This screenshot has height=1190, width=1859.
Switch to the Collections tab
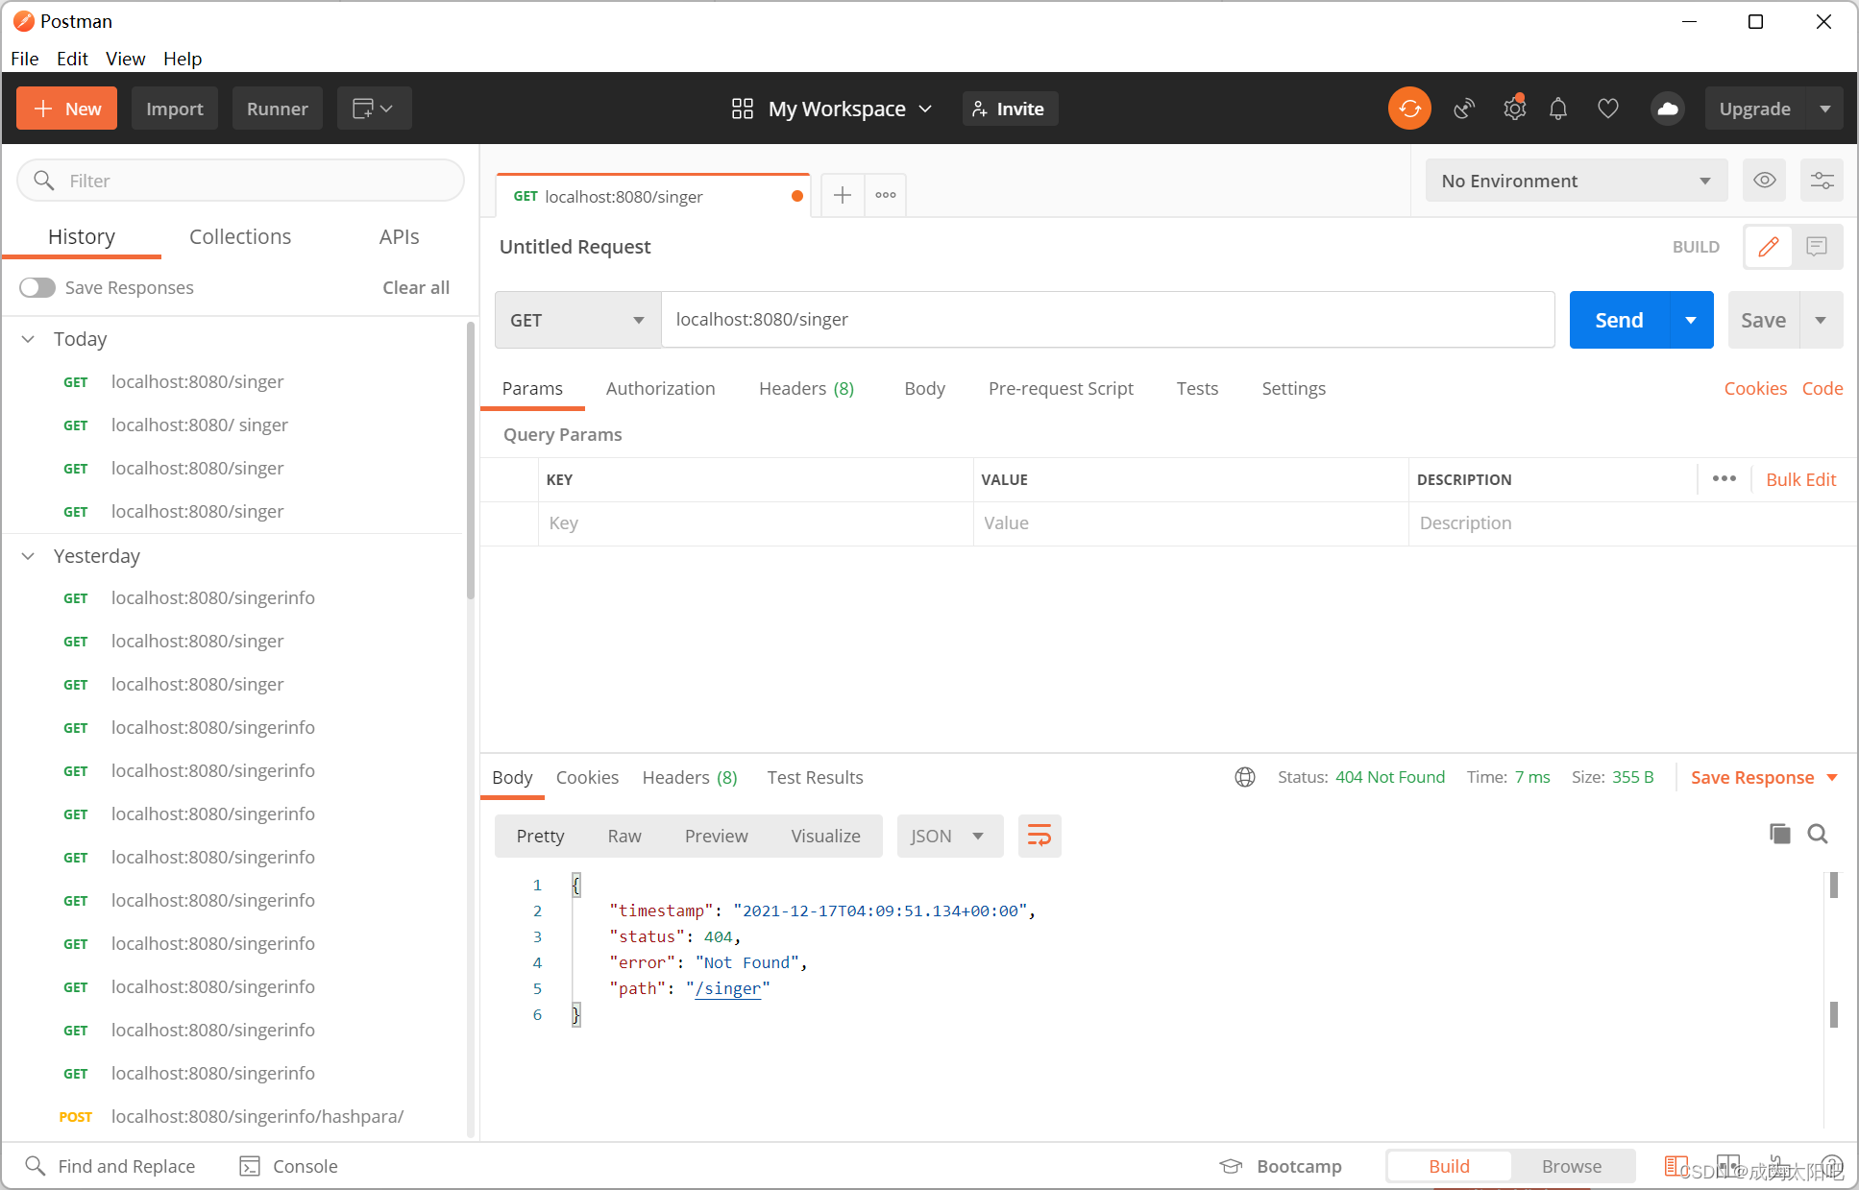point(240,236)
